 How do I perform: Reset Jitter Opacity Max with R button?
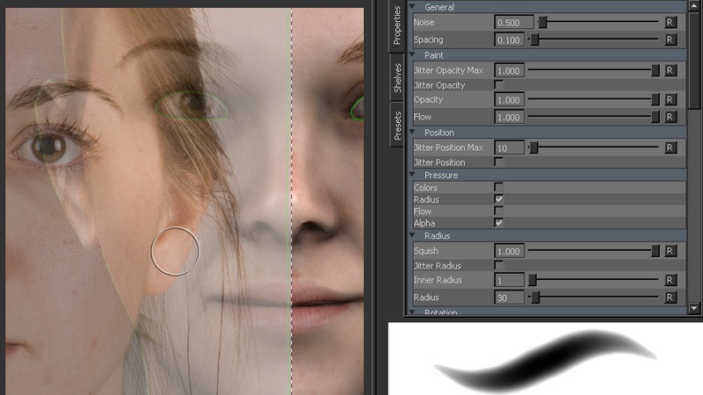(670, 70)
